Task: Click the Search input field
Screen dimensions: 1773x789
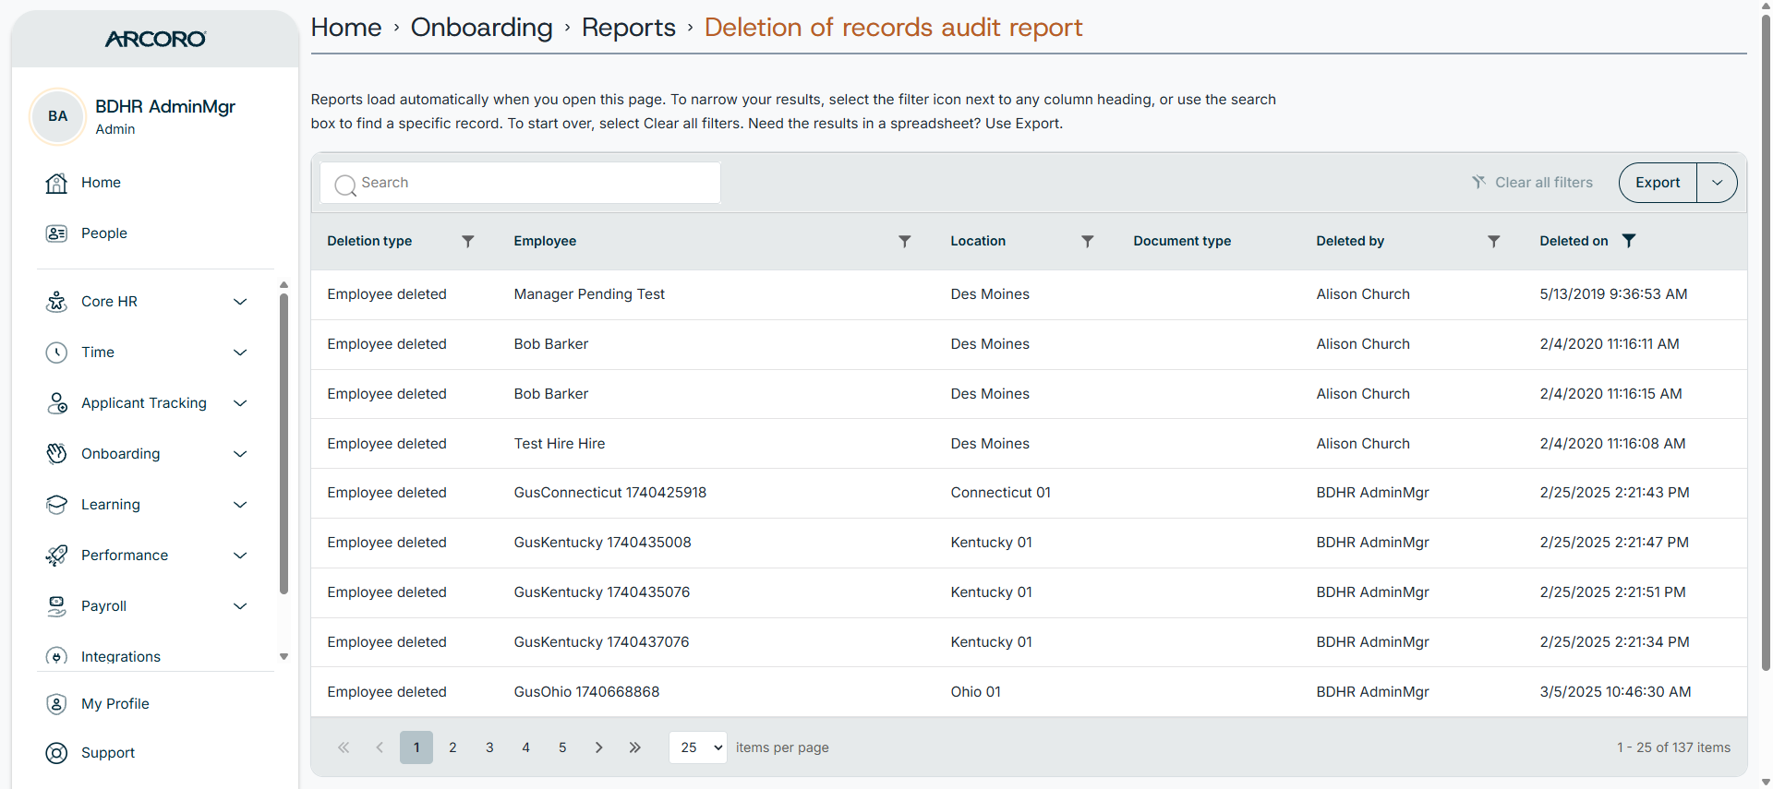Action: (x=521, y=183)
